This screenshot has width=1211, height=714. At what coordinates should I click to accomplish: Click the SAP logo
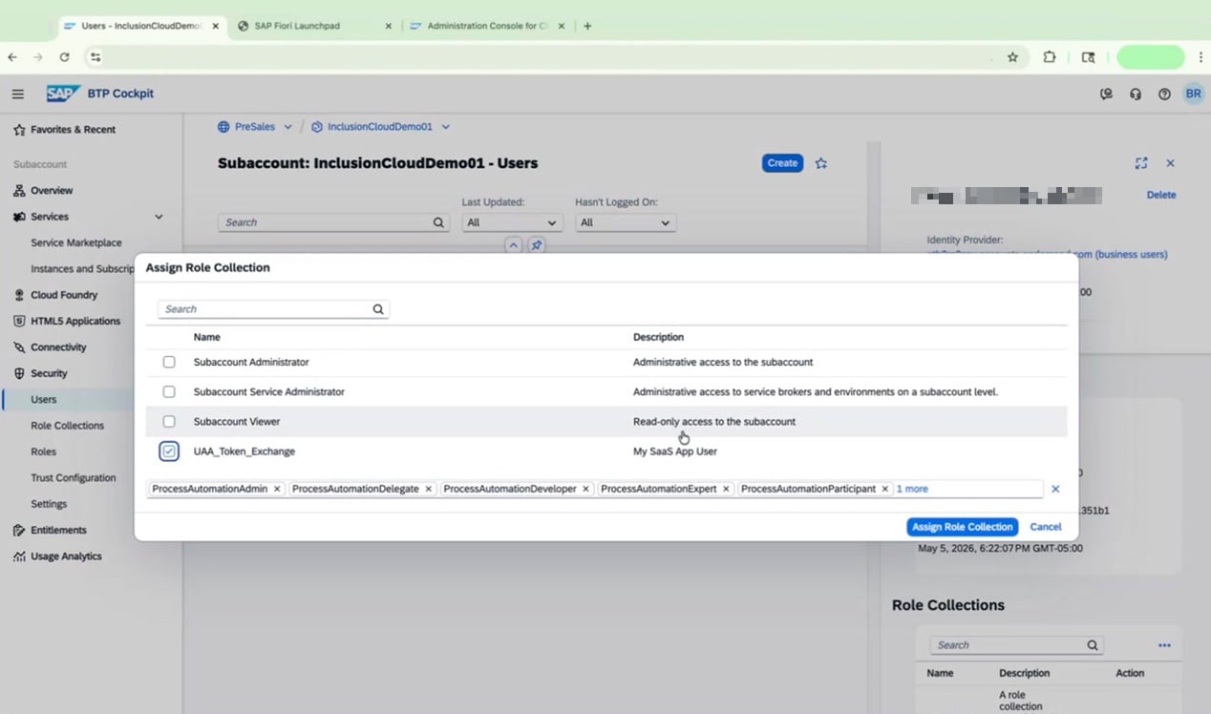(63, 94)
